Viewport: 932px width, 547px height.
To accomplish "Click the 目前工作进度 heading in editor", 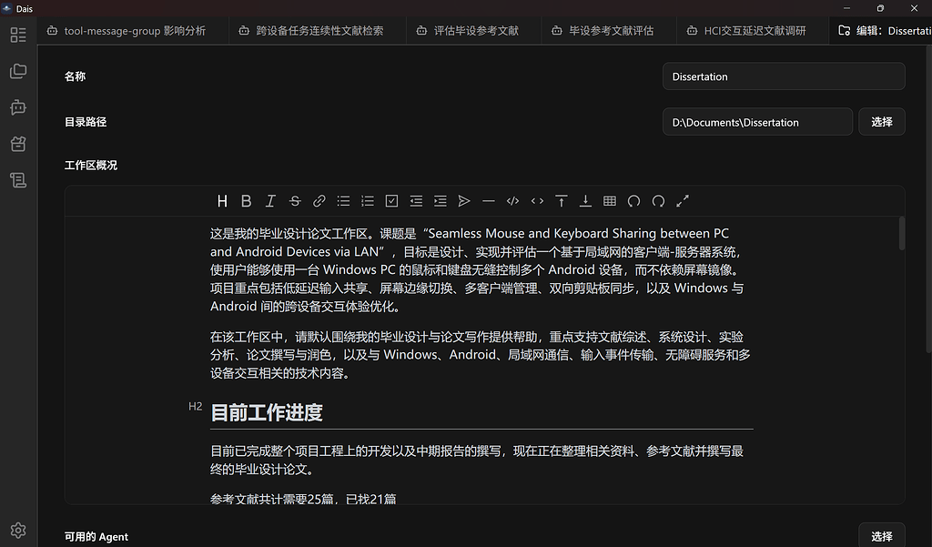I will (x=267, y=412).
